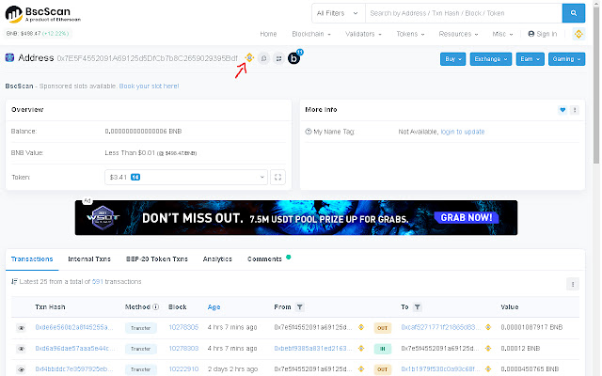602x376 pixels.
Task: Click the swap arrows icon beside the address
Action: 279,58
